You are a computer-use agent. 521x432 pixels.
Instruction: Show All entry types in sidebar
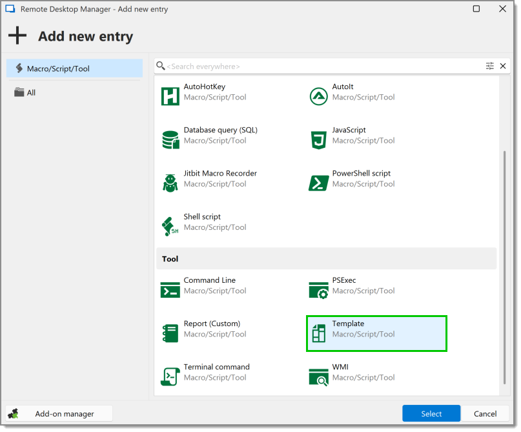[x=74, y=92]
